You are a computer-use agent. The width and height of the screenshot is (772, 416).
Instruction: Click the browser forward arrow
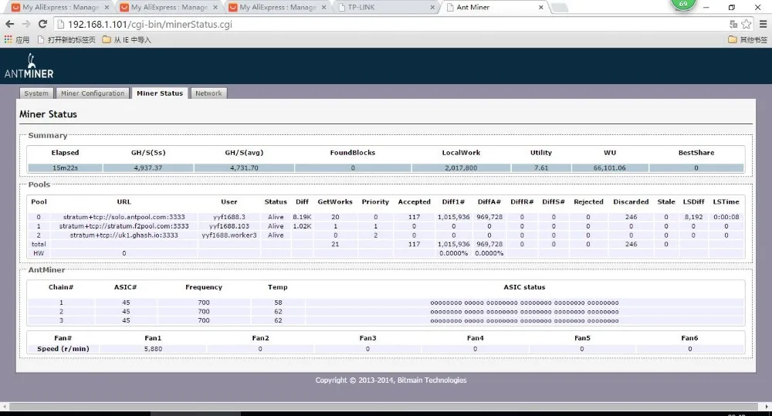26,24
